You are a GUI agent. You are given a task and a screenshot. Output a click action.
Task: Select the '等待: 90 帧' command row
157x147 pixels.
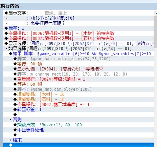click(x=78, y=64)
